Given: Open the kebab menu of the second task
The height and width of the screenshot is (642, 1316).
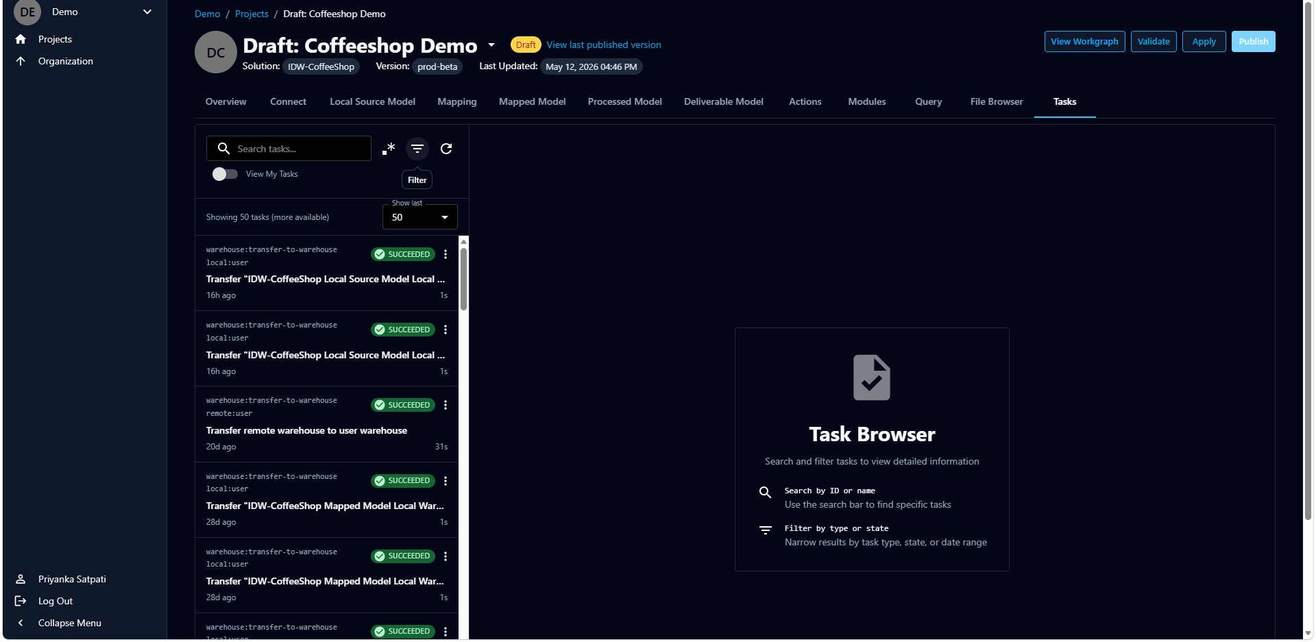Looking at the screenshot, I should click(x=446, y=330).
